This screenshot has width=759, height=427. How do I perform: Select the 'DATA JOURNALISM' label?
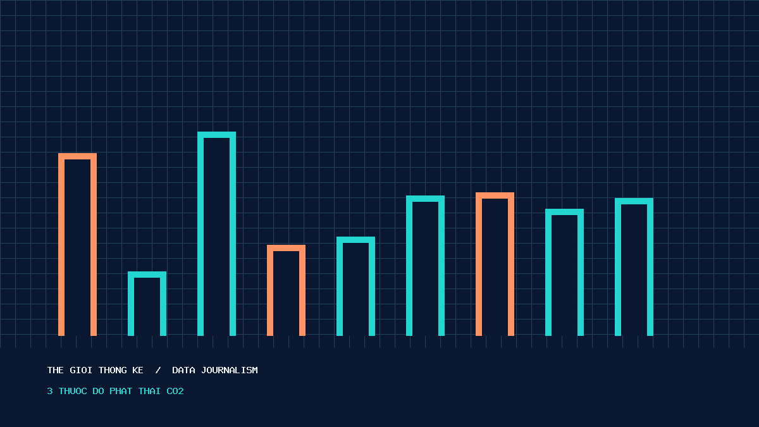pyautogui.click(x=215, y=370)
